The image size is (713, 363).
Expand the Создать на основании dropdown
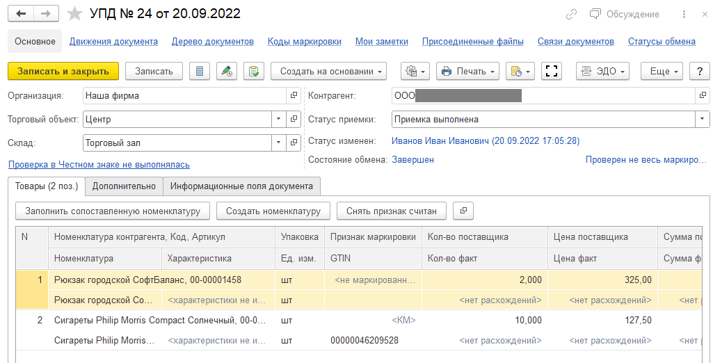click(x=333, y=71)
